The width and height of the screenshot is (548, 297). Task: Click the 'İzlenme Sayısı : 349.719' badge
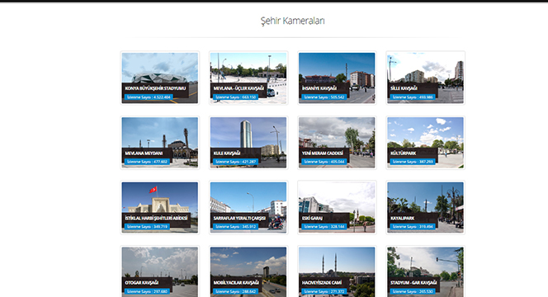pos(147,227)
